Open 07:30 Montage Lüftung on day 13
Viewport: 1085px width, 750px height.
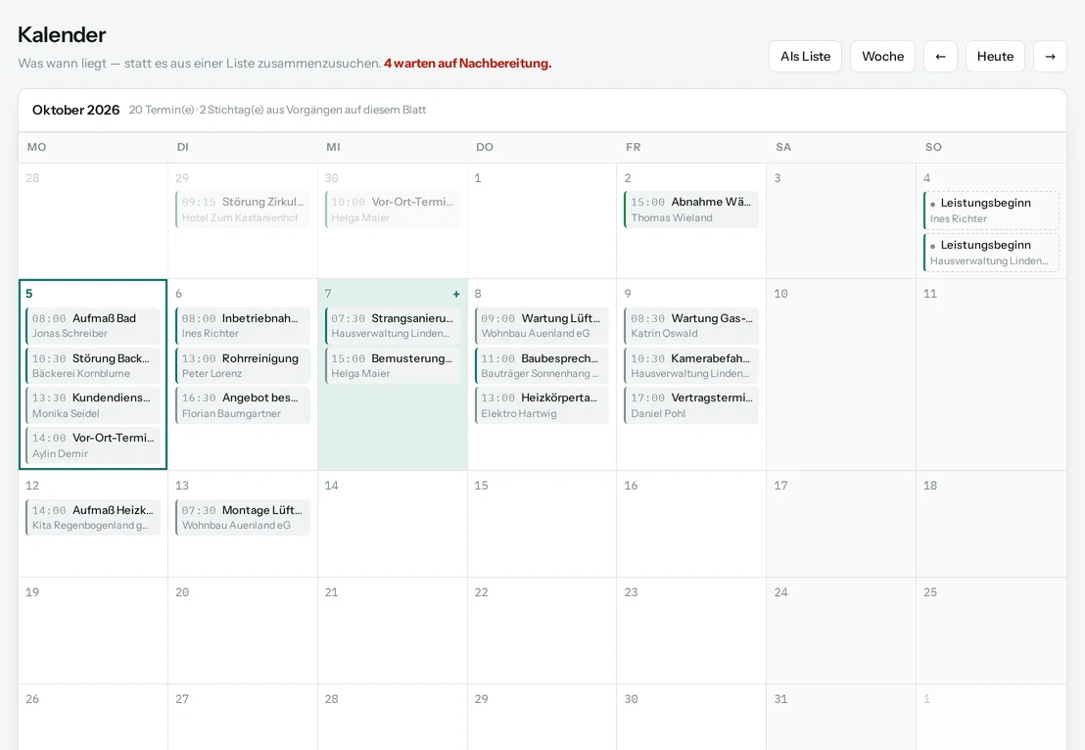click(243, 517)
